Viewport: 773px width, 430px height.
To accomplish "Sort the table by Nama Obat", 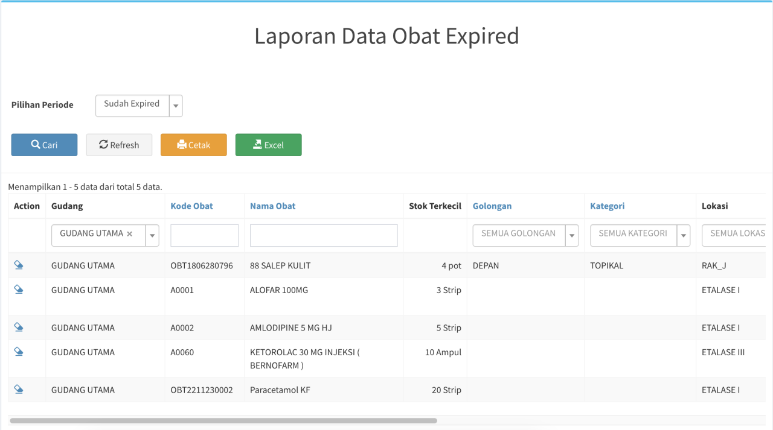I will pyautogui.click(x=272, y=206).
